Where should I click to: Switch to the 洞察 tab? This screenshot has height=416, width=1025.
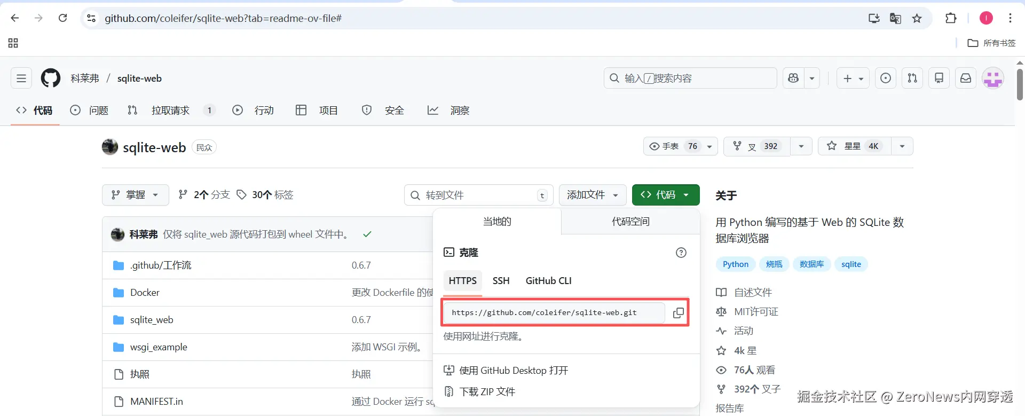point(449,111)
